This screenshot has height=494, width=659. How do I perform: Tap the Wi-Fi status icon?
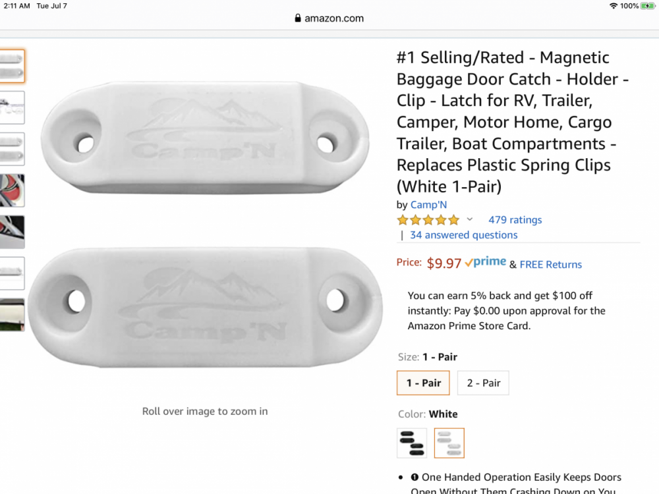[614, 6]
